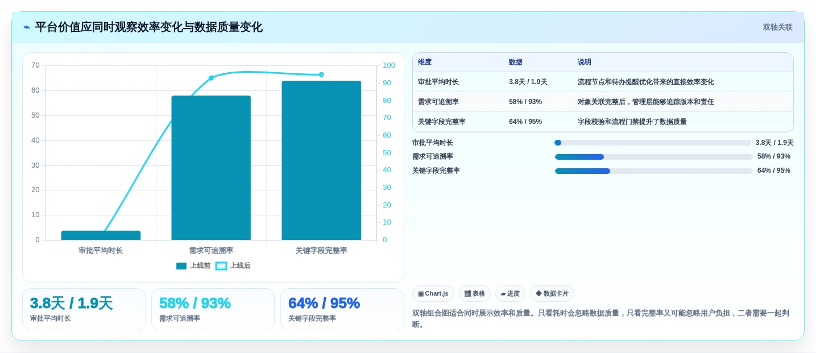Click the line point above 需求可追溯率
The height and width of the screenshot is (353, 816).
point(211,78)
